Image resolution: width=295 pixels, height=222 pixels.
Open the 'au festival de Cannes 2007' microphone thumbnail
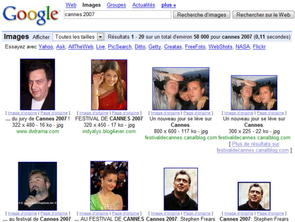pos(38,186)
